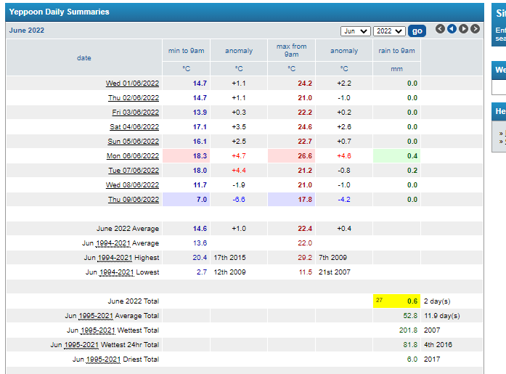The height and width of the screenshot is (374, 506).
Task: Open the Thu 02/06/2022 date link
Action: tap(133, 98)
